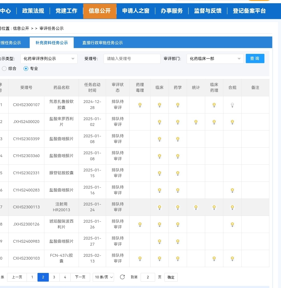Open the 政策法规 navigation menu
The width and height of the screenshot is (281, 288).
tap(33, 11)
